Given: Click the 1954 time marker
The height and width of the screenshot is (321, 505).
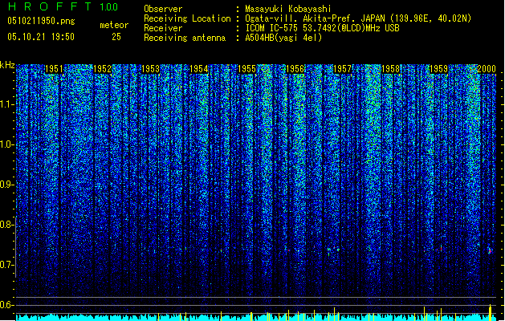Looking at the screenshot, I should (x=199, y=69).
